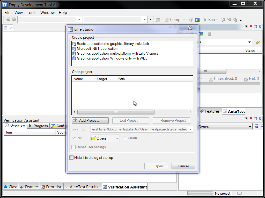Click the yellow eraser icon in the AutoTest panel

point(258,42)
